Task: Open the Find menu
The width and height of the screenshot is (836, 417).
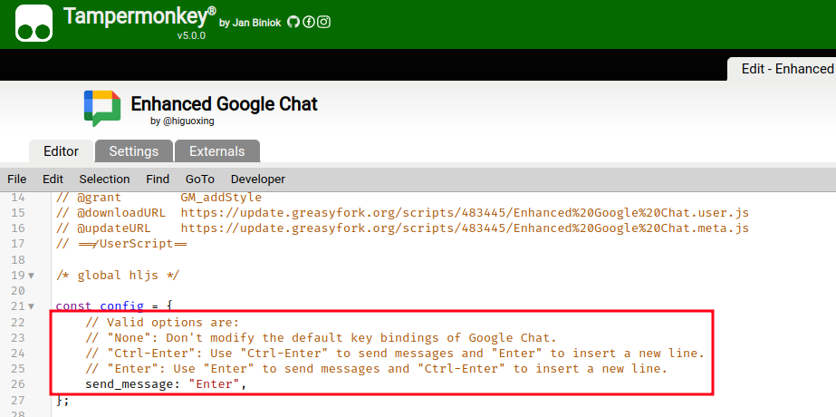Action: click(158, 179)
